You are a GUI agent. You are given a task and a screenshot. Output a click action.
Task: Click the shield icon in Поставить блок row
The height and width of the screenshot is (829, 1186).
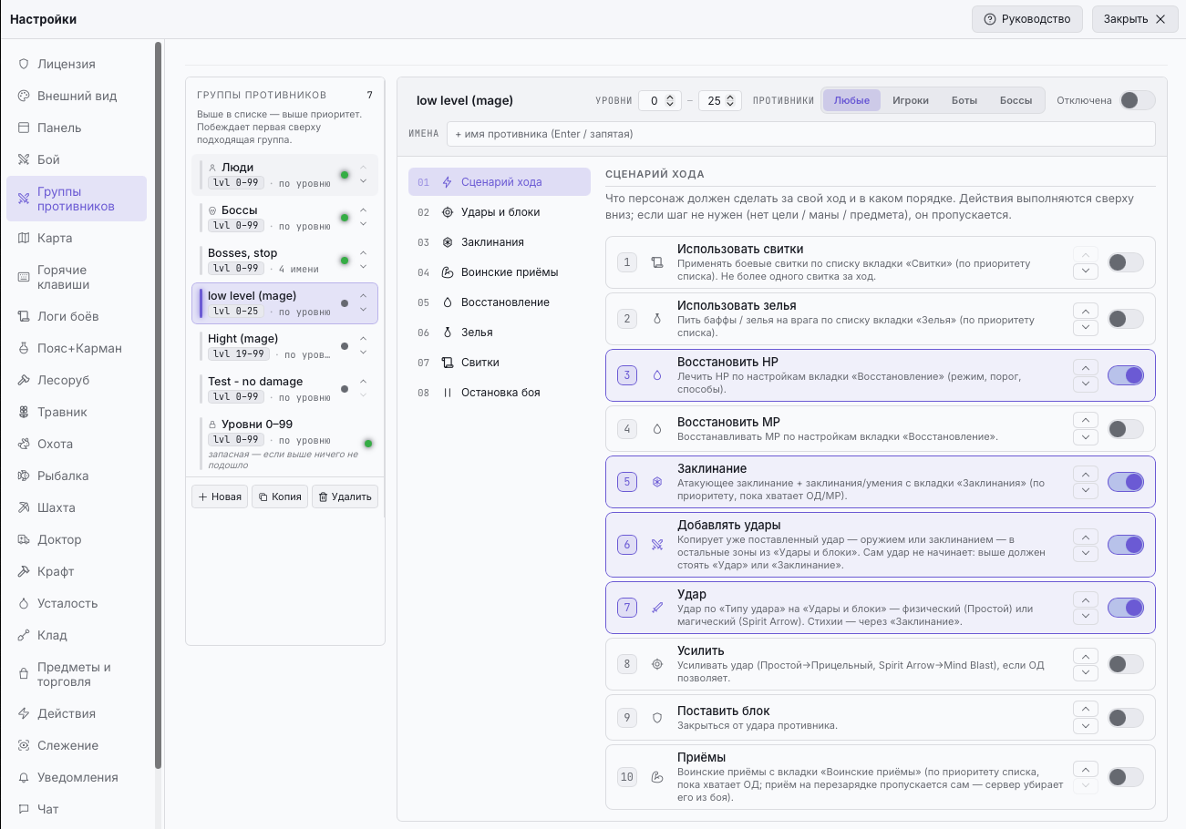[x=657, y=718]
